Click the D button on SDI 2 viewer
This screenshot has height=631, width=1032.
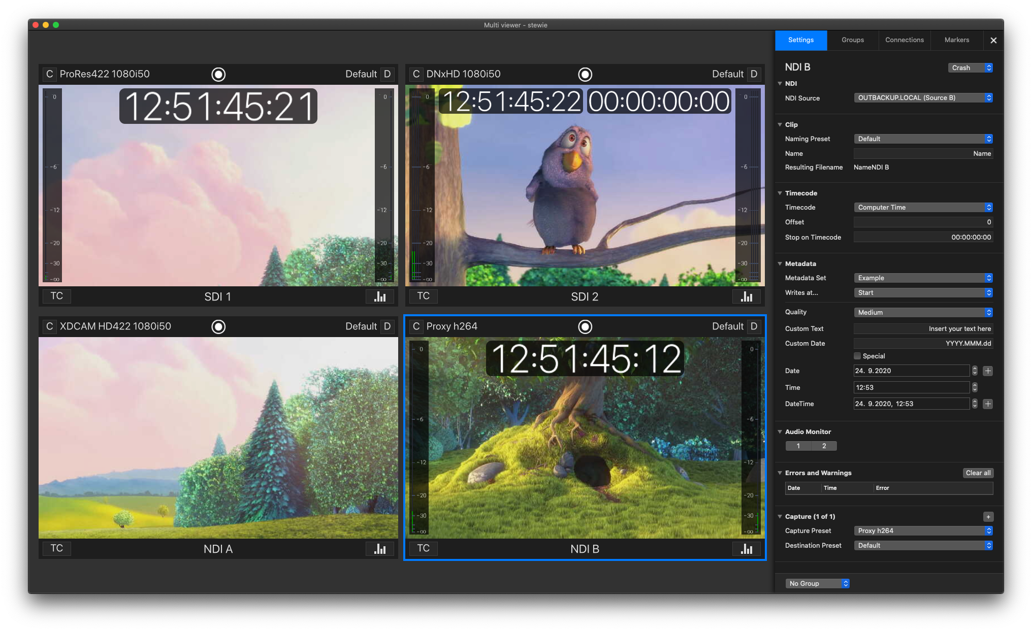tap(754, 74)
